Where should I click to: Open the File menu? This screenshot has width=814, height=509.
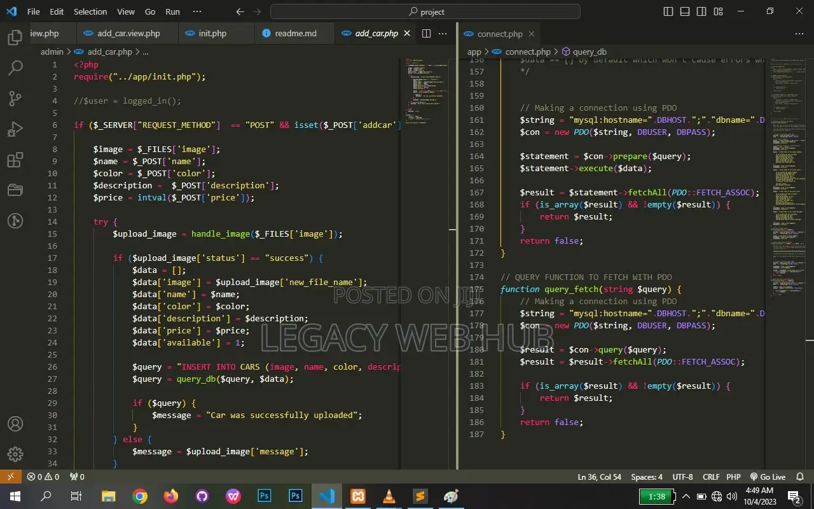[33, 11]
